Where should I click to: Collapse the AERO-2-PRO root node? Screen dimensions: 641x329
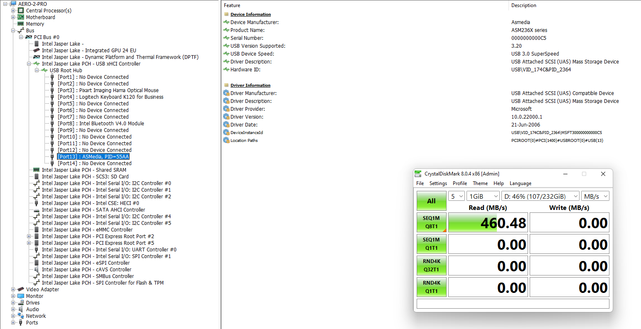point(5,4)
